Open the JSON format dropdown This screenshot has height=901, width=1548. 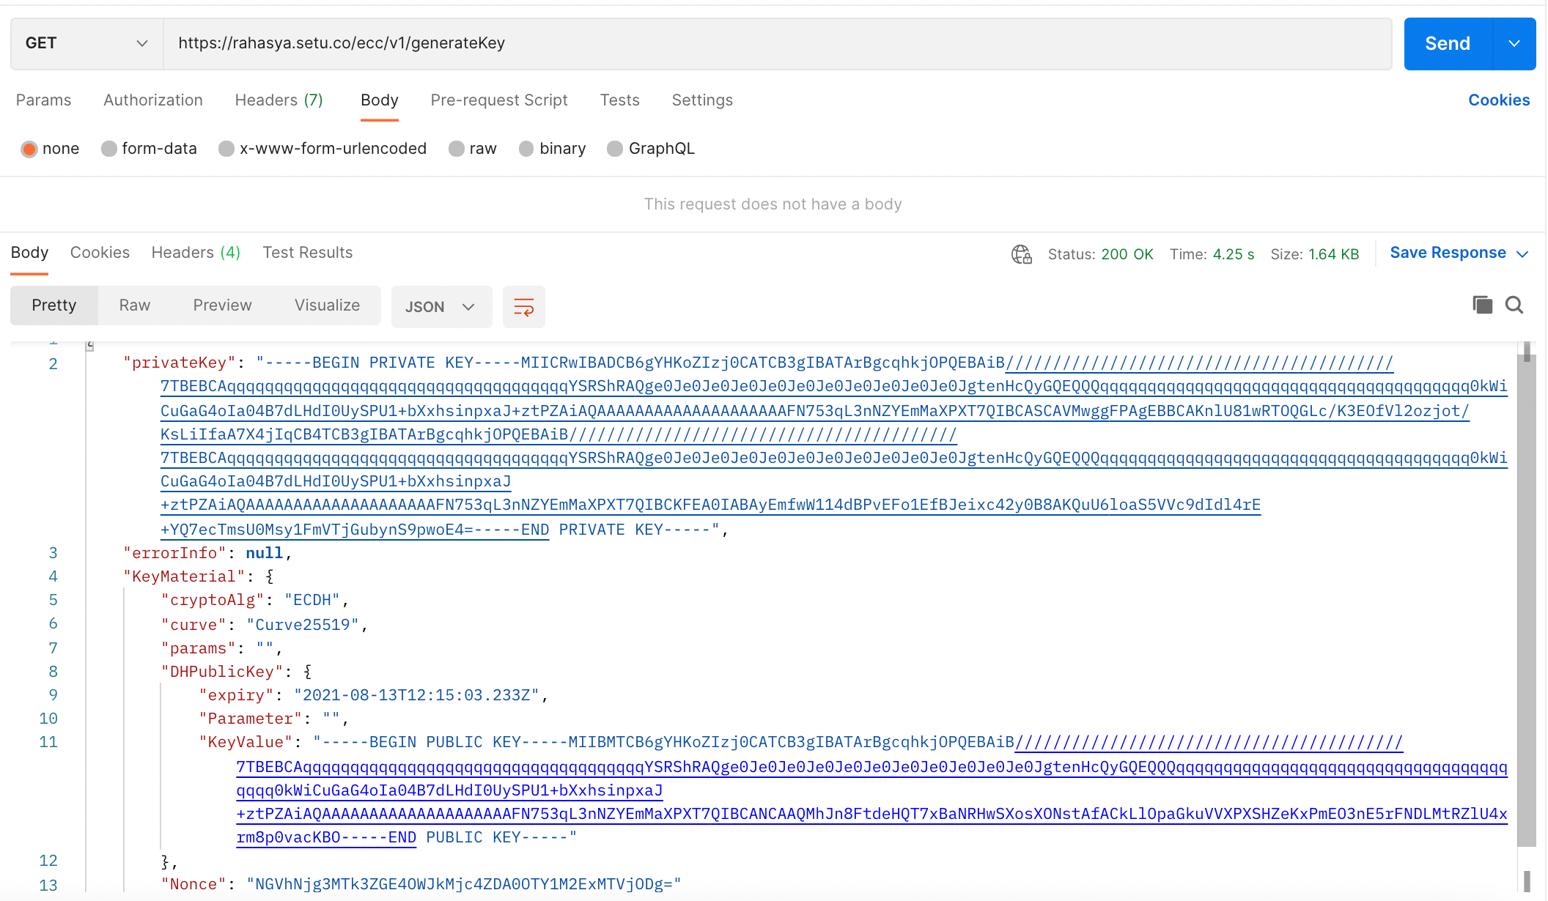tap(441, 307)
